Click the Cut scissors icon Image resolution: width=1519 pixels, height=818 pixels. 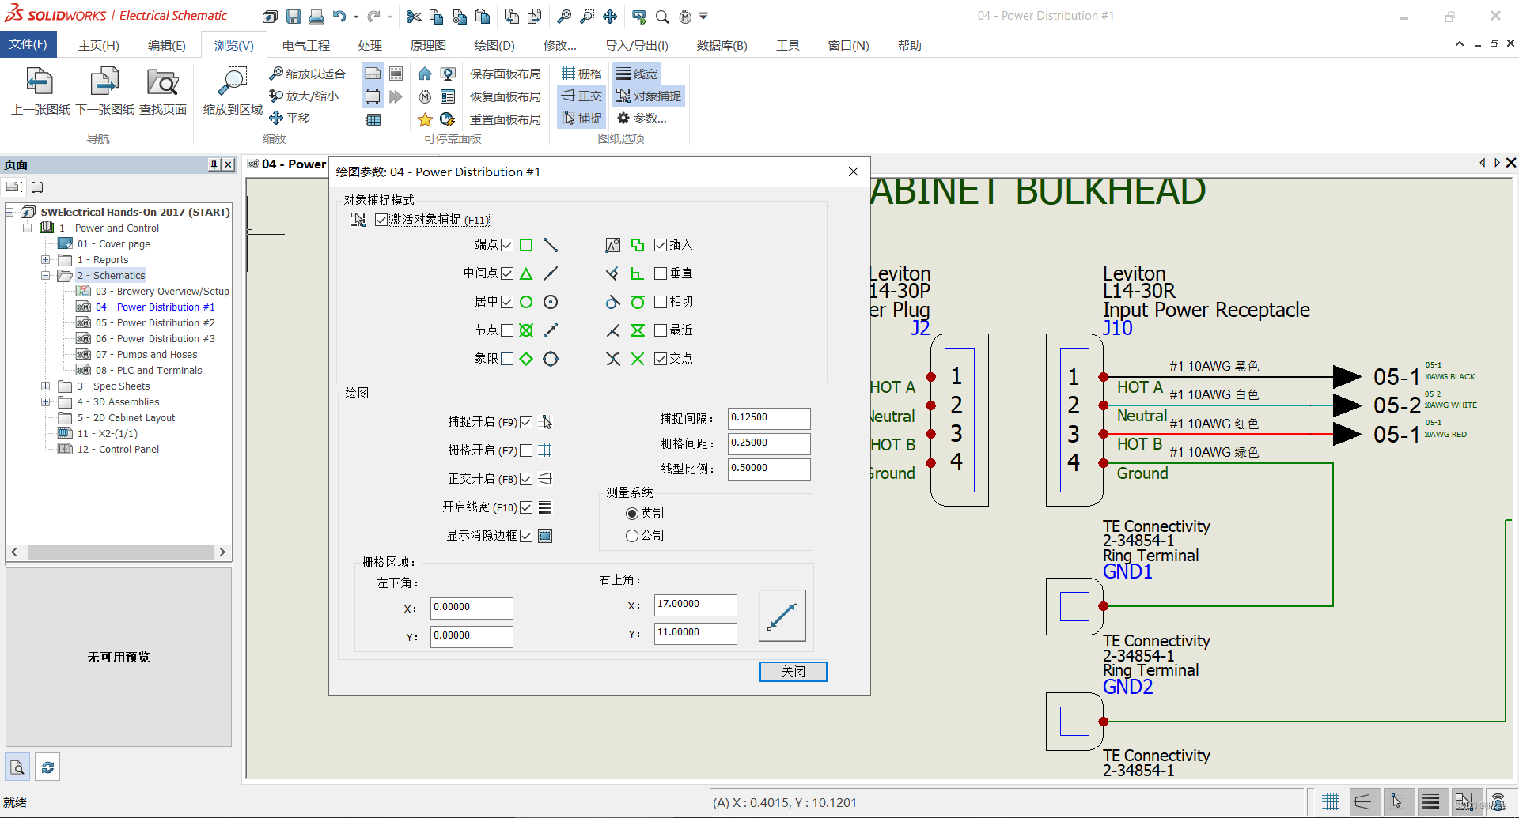(413, 16)
